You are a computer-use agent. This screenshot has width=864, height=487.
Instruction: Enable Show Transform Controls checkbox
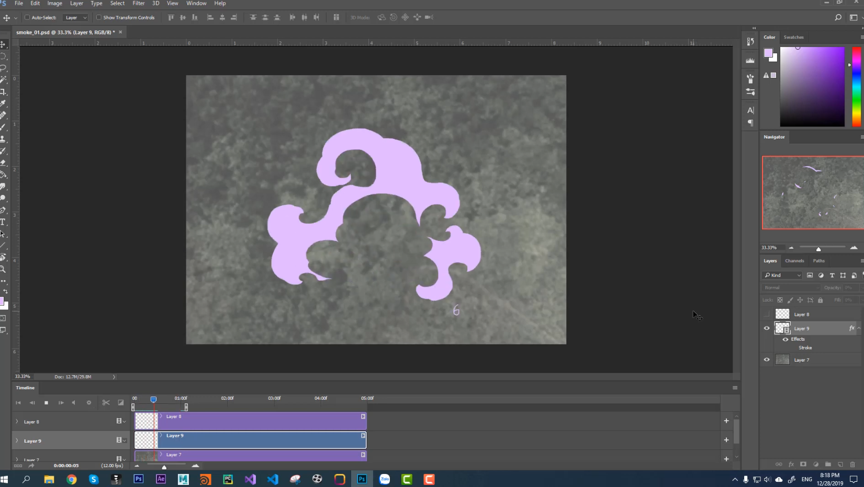point(98,17)
